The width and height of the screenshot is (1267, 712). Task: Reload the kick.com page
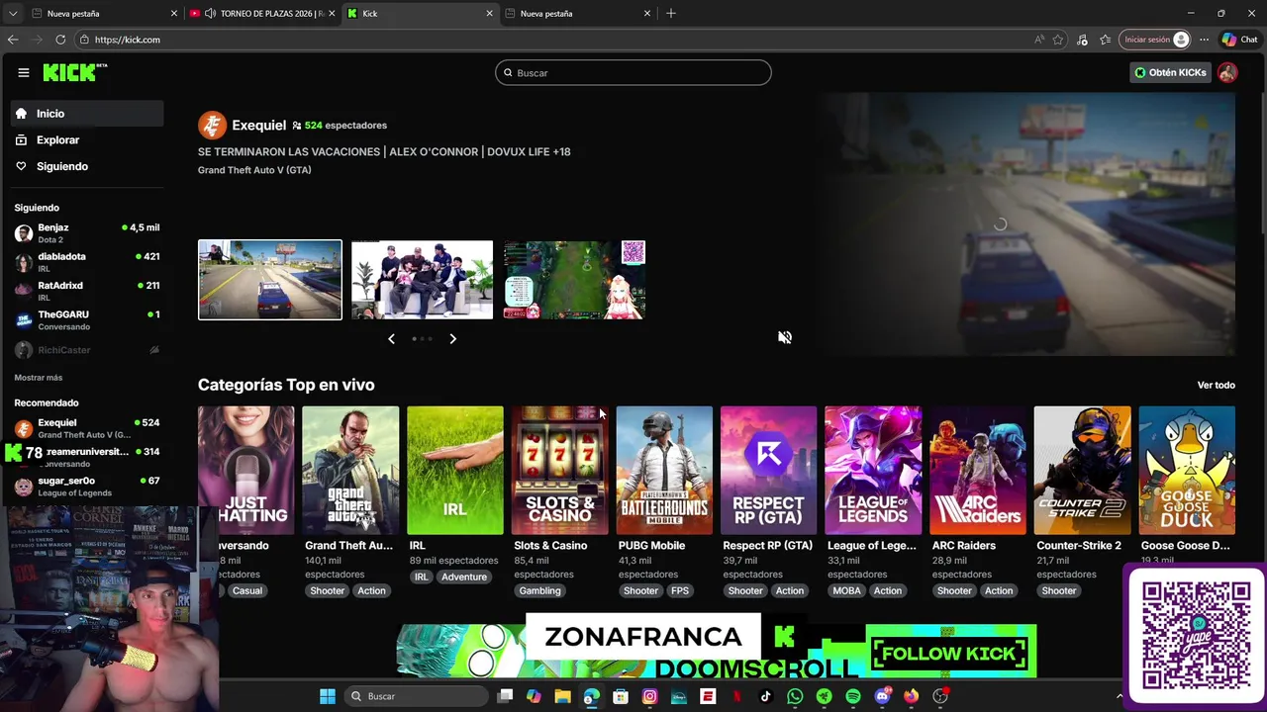[x=60, y=40]
